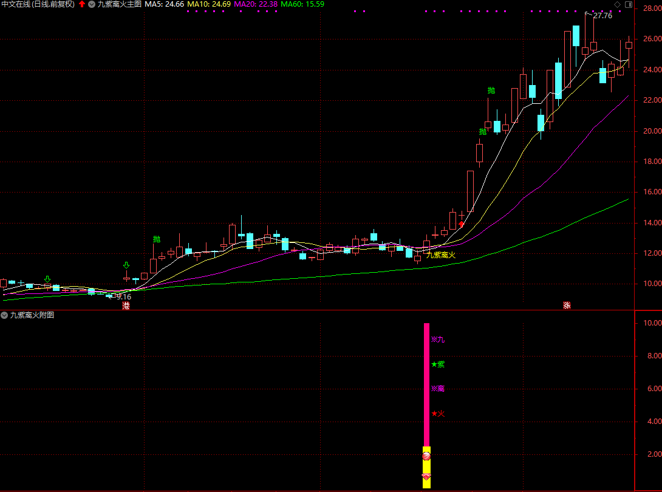Click the 抛 label near the 20.00 level
Image resolution: width=662 pixels, height=492 pixels.
[x=483, y=132]
